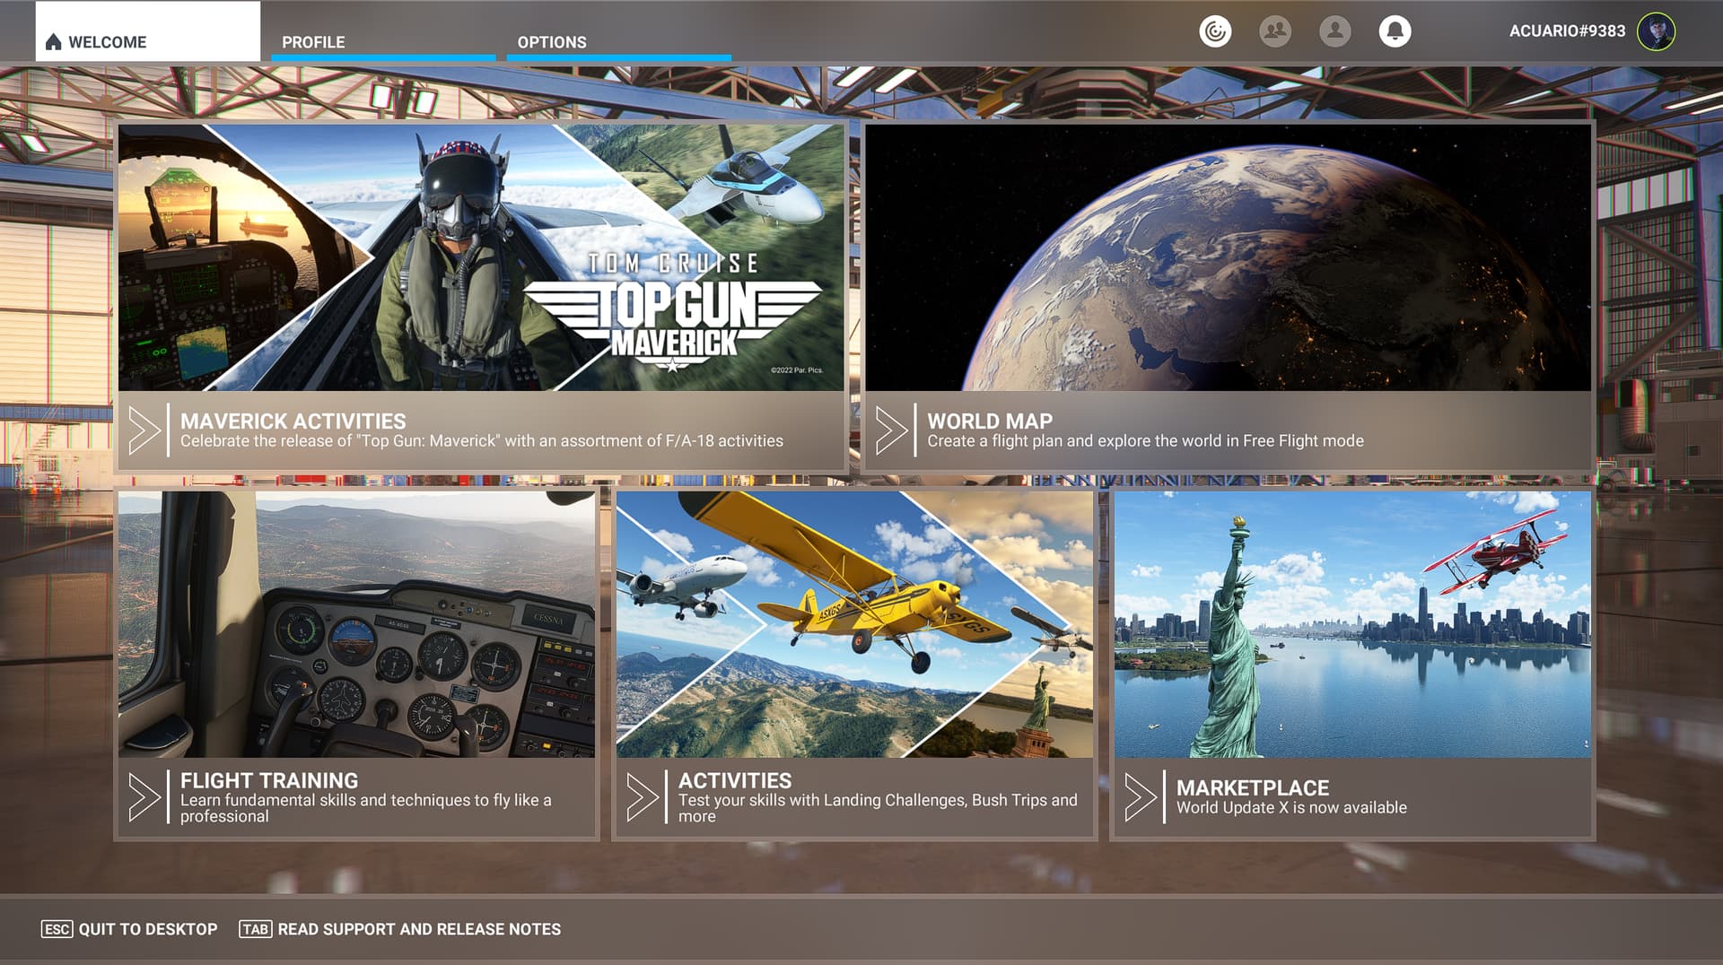Viewport: 1723px width, 965px height.
Task: Open the Marketplace Statue of Liberty thumbnail
Action: point(1352,624)
